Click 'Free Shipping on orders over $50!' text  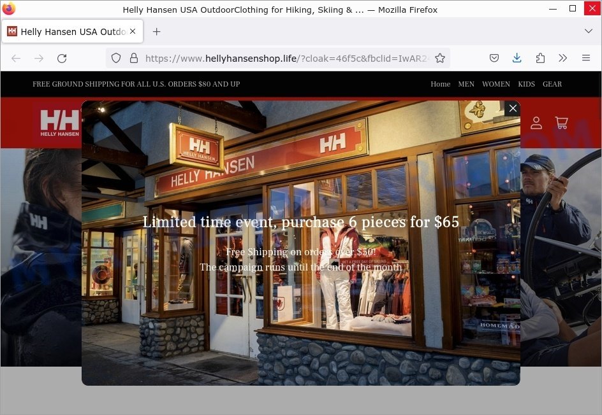301,252
